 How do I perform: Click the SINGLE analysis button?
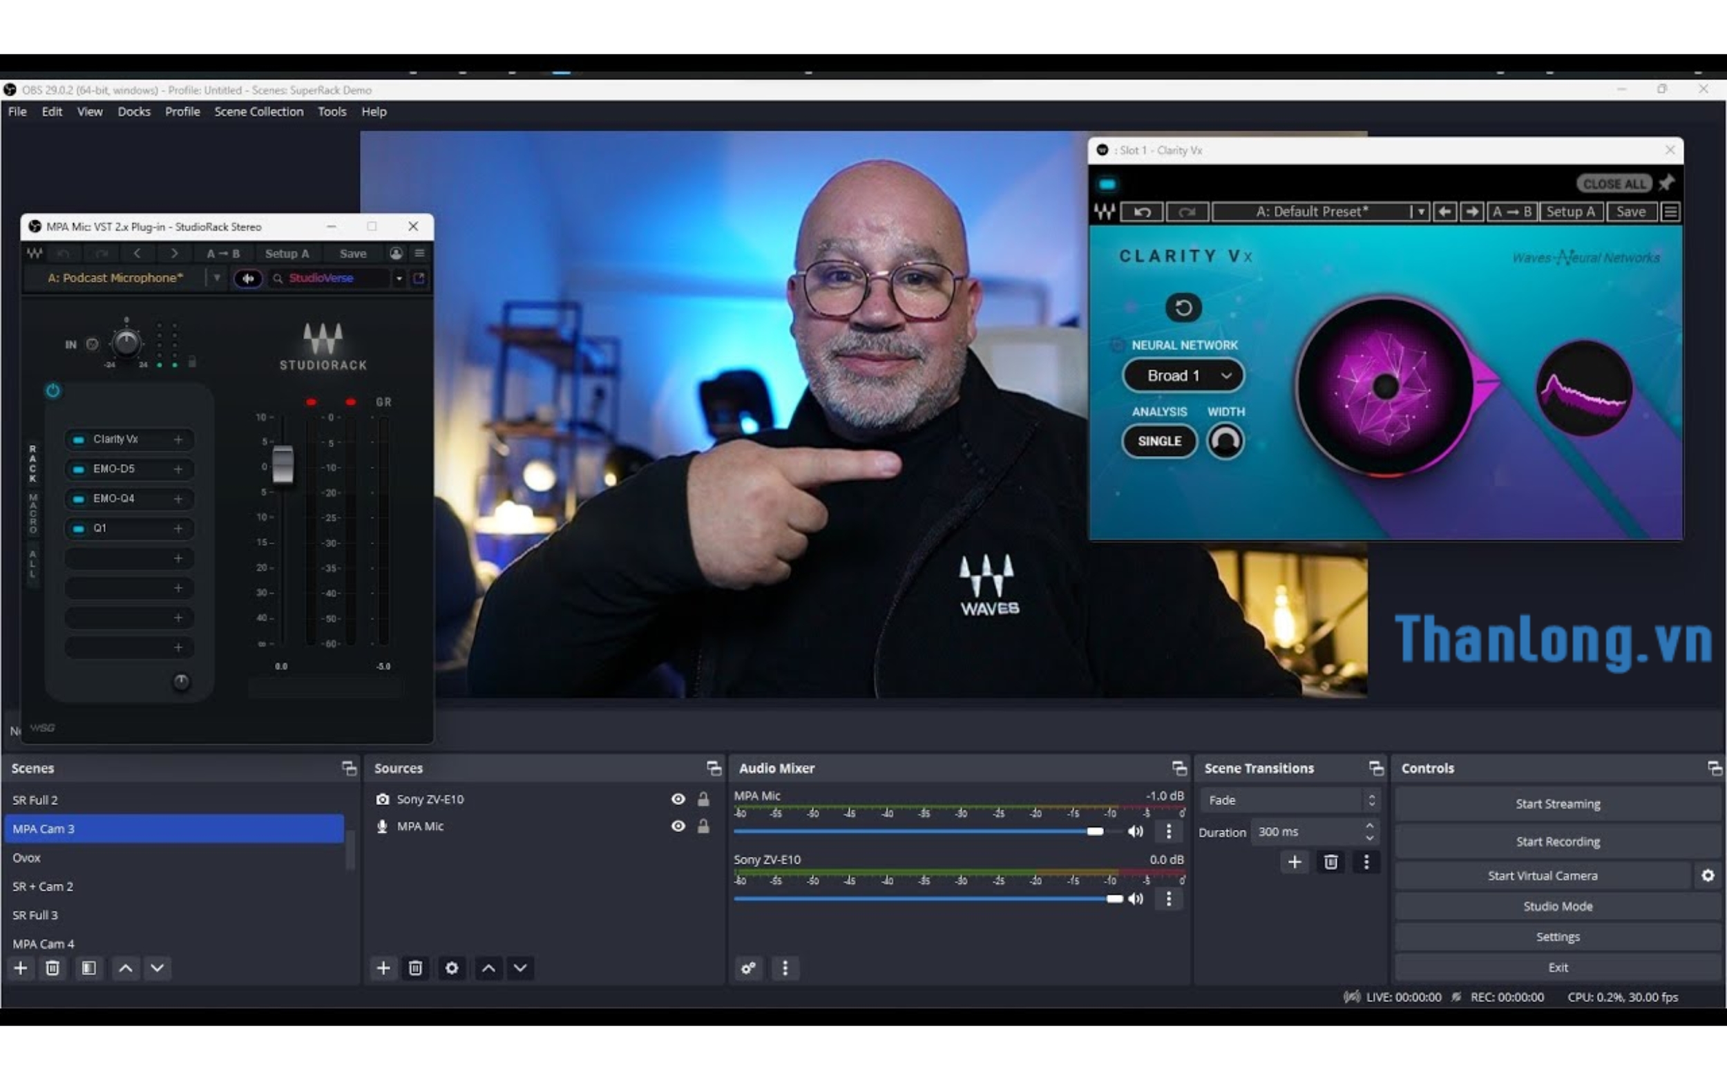(1158, 441)
